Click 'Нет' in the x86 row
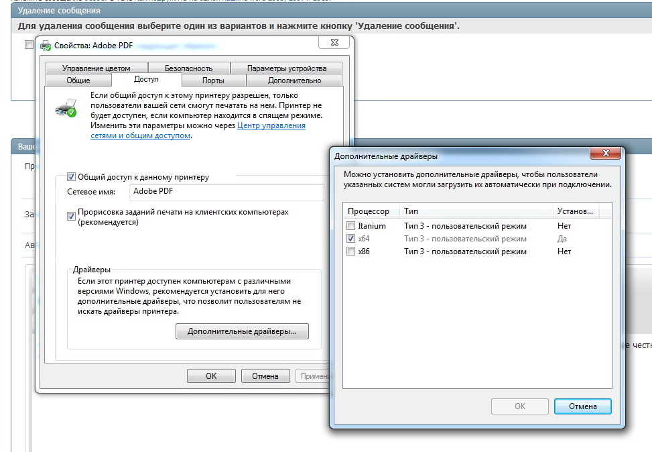652x452 pixels. [x=564, y=251]
